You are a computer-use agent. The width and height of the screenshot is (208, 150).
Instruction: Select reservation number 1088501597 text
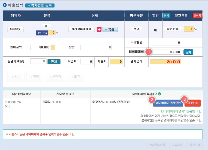[x=13, y=102]
